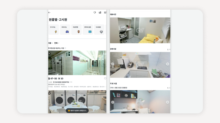Click the 대표사진 section heading
The height and width of the screenshot is (123, 220).
(x=113, y=14)
